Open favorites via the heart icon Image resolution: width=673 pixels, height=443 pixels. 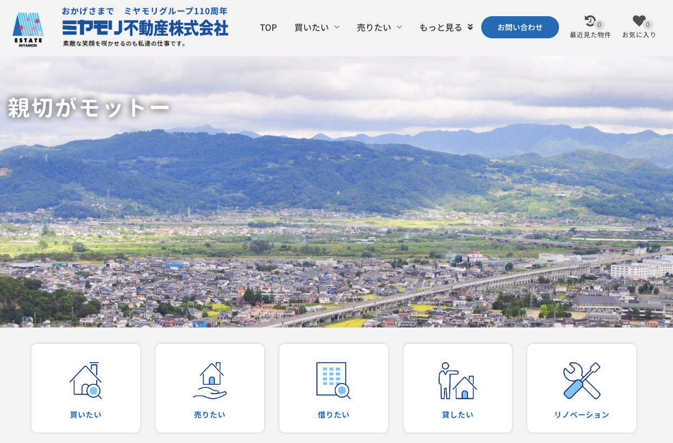(x=638, y=21)
